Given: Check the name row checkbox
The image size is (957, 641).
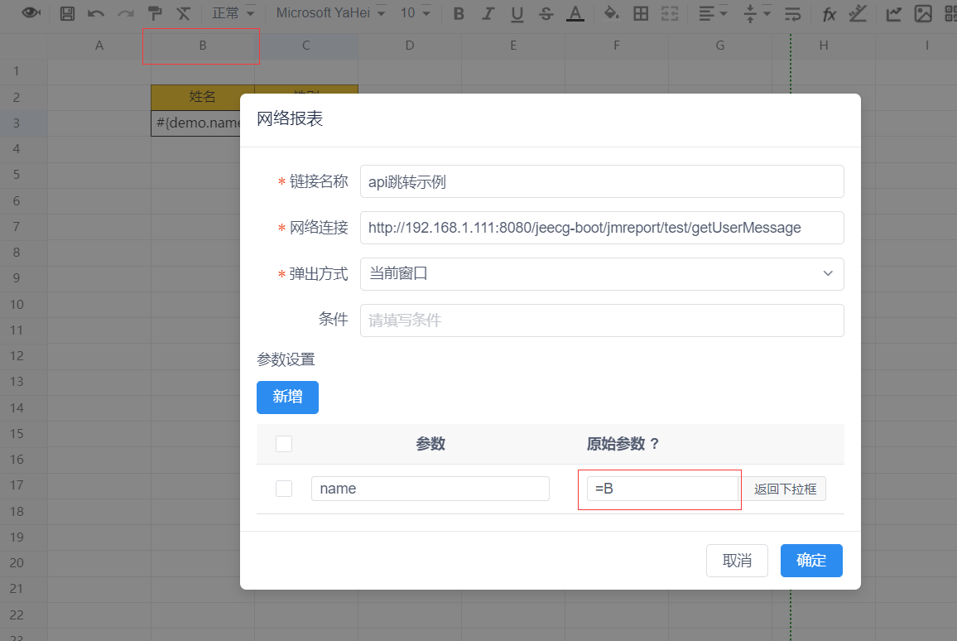Looking at the screenshot, I should (x=284, y=489).
